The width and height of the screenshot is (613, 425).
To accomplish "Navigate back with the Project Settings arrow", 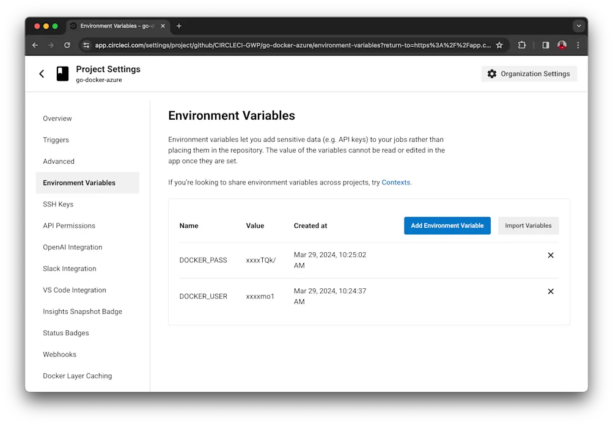I will click(x=41, y=73).
